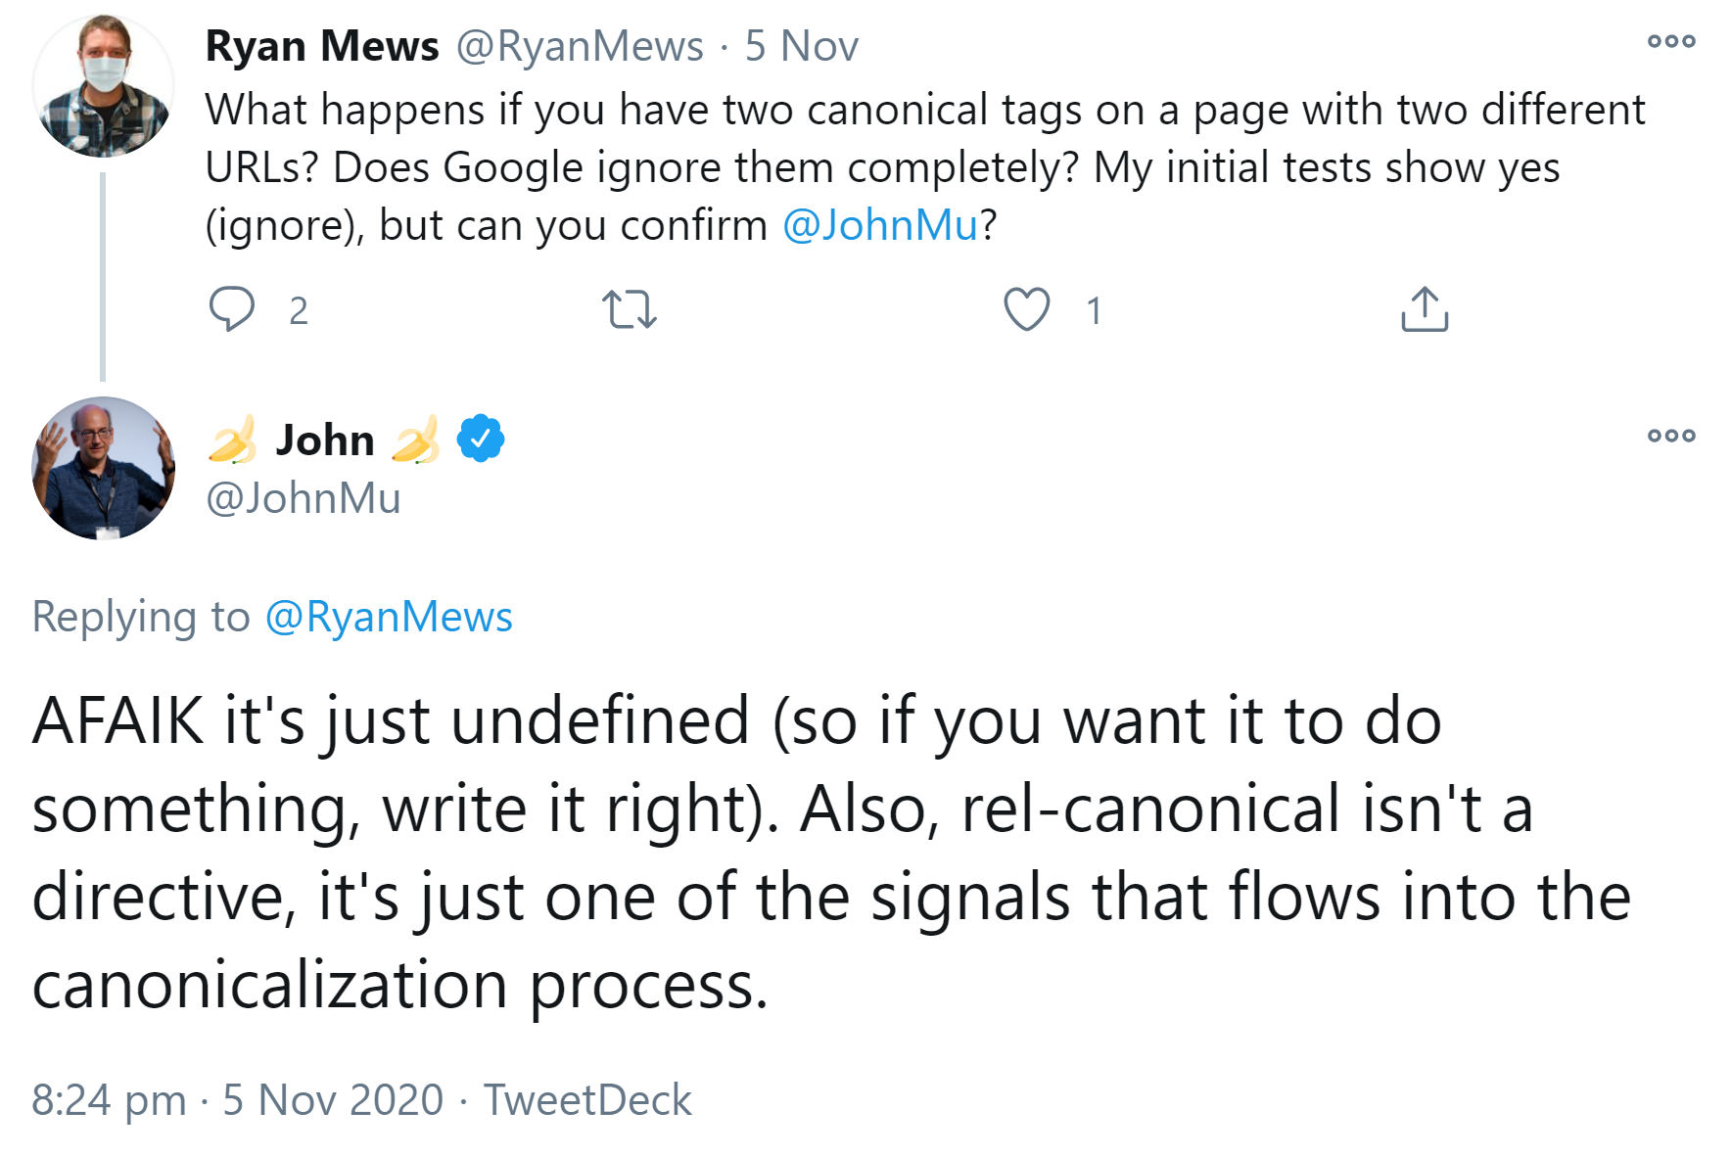Click the reply count 2 on Ryan's tweet
The height and width of the screenshot is (1157, 1731).
pos(299,310)
